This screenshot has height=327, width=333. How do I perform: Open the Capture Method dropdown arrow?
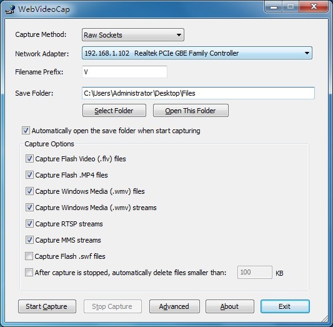[x=179, y=35]
